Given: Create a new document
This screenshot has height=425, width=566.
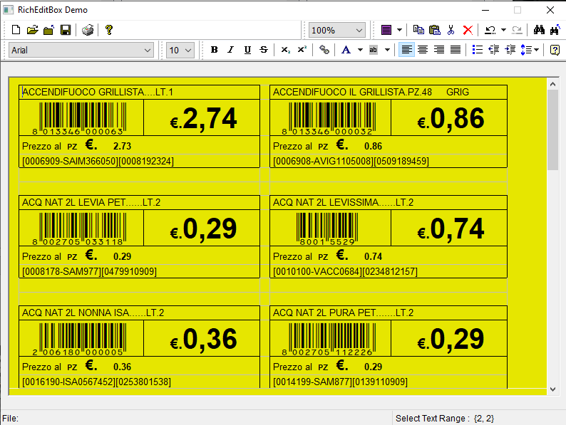Looking at the screenshot, I should [x=16, y=30].
